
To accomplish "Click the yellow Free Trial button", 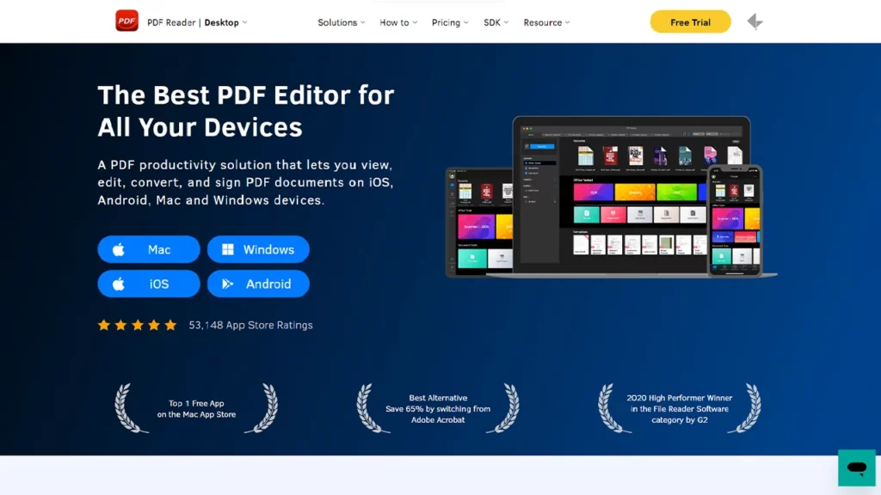I will click(690, 22).
